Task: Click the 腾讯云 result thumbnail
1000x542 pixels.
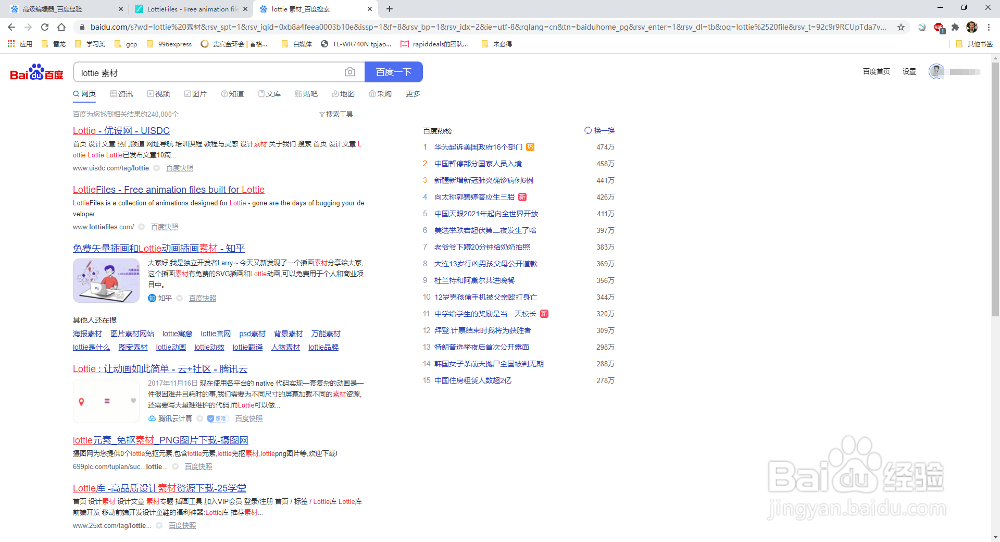Action: pyautogui.click(x=106, y=401)
